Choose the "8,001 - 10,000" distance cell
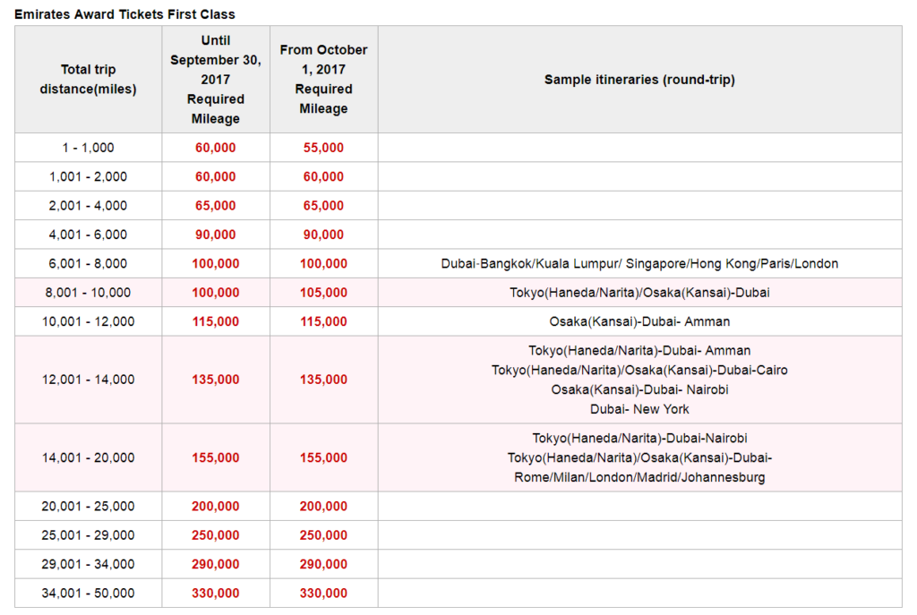Viewport: 917px width, 615px height. [89, 293]
